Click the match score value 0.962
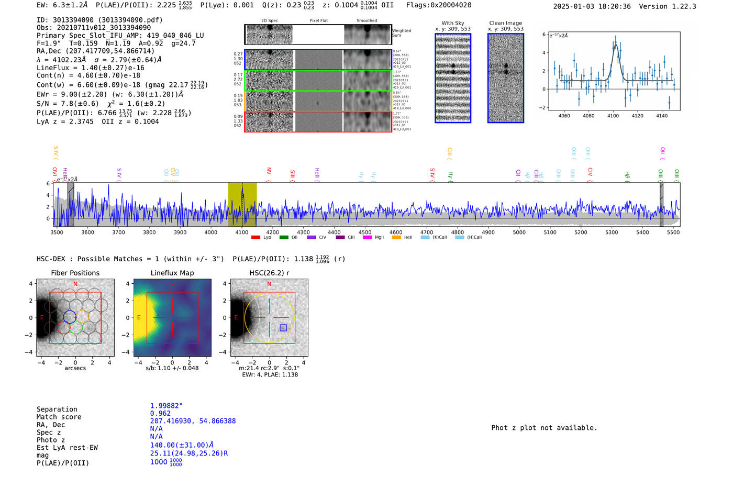The width and height of the screenshot is (733, 499). [160, 414]
